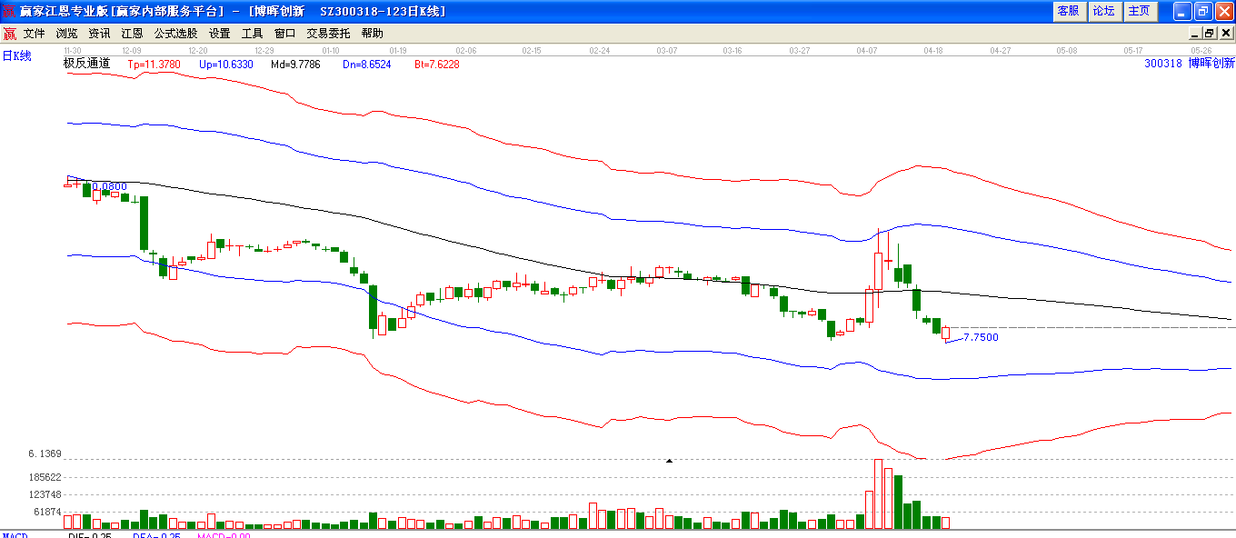The width and height of the screenshot is (1236, 538).
Task: Restore the inner chart window
Action: point(1209,34)
